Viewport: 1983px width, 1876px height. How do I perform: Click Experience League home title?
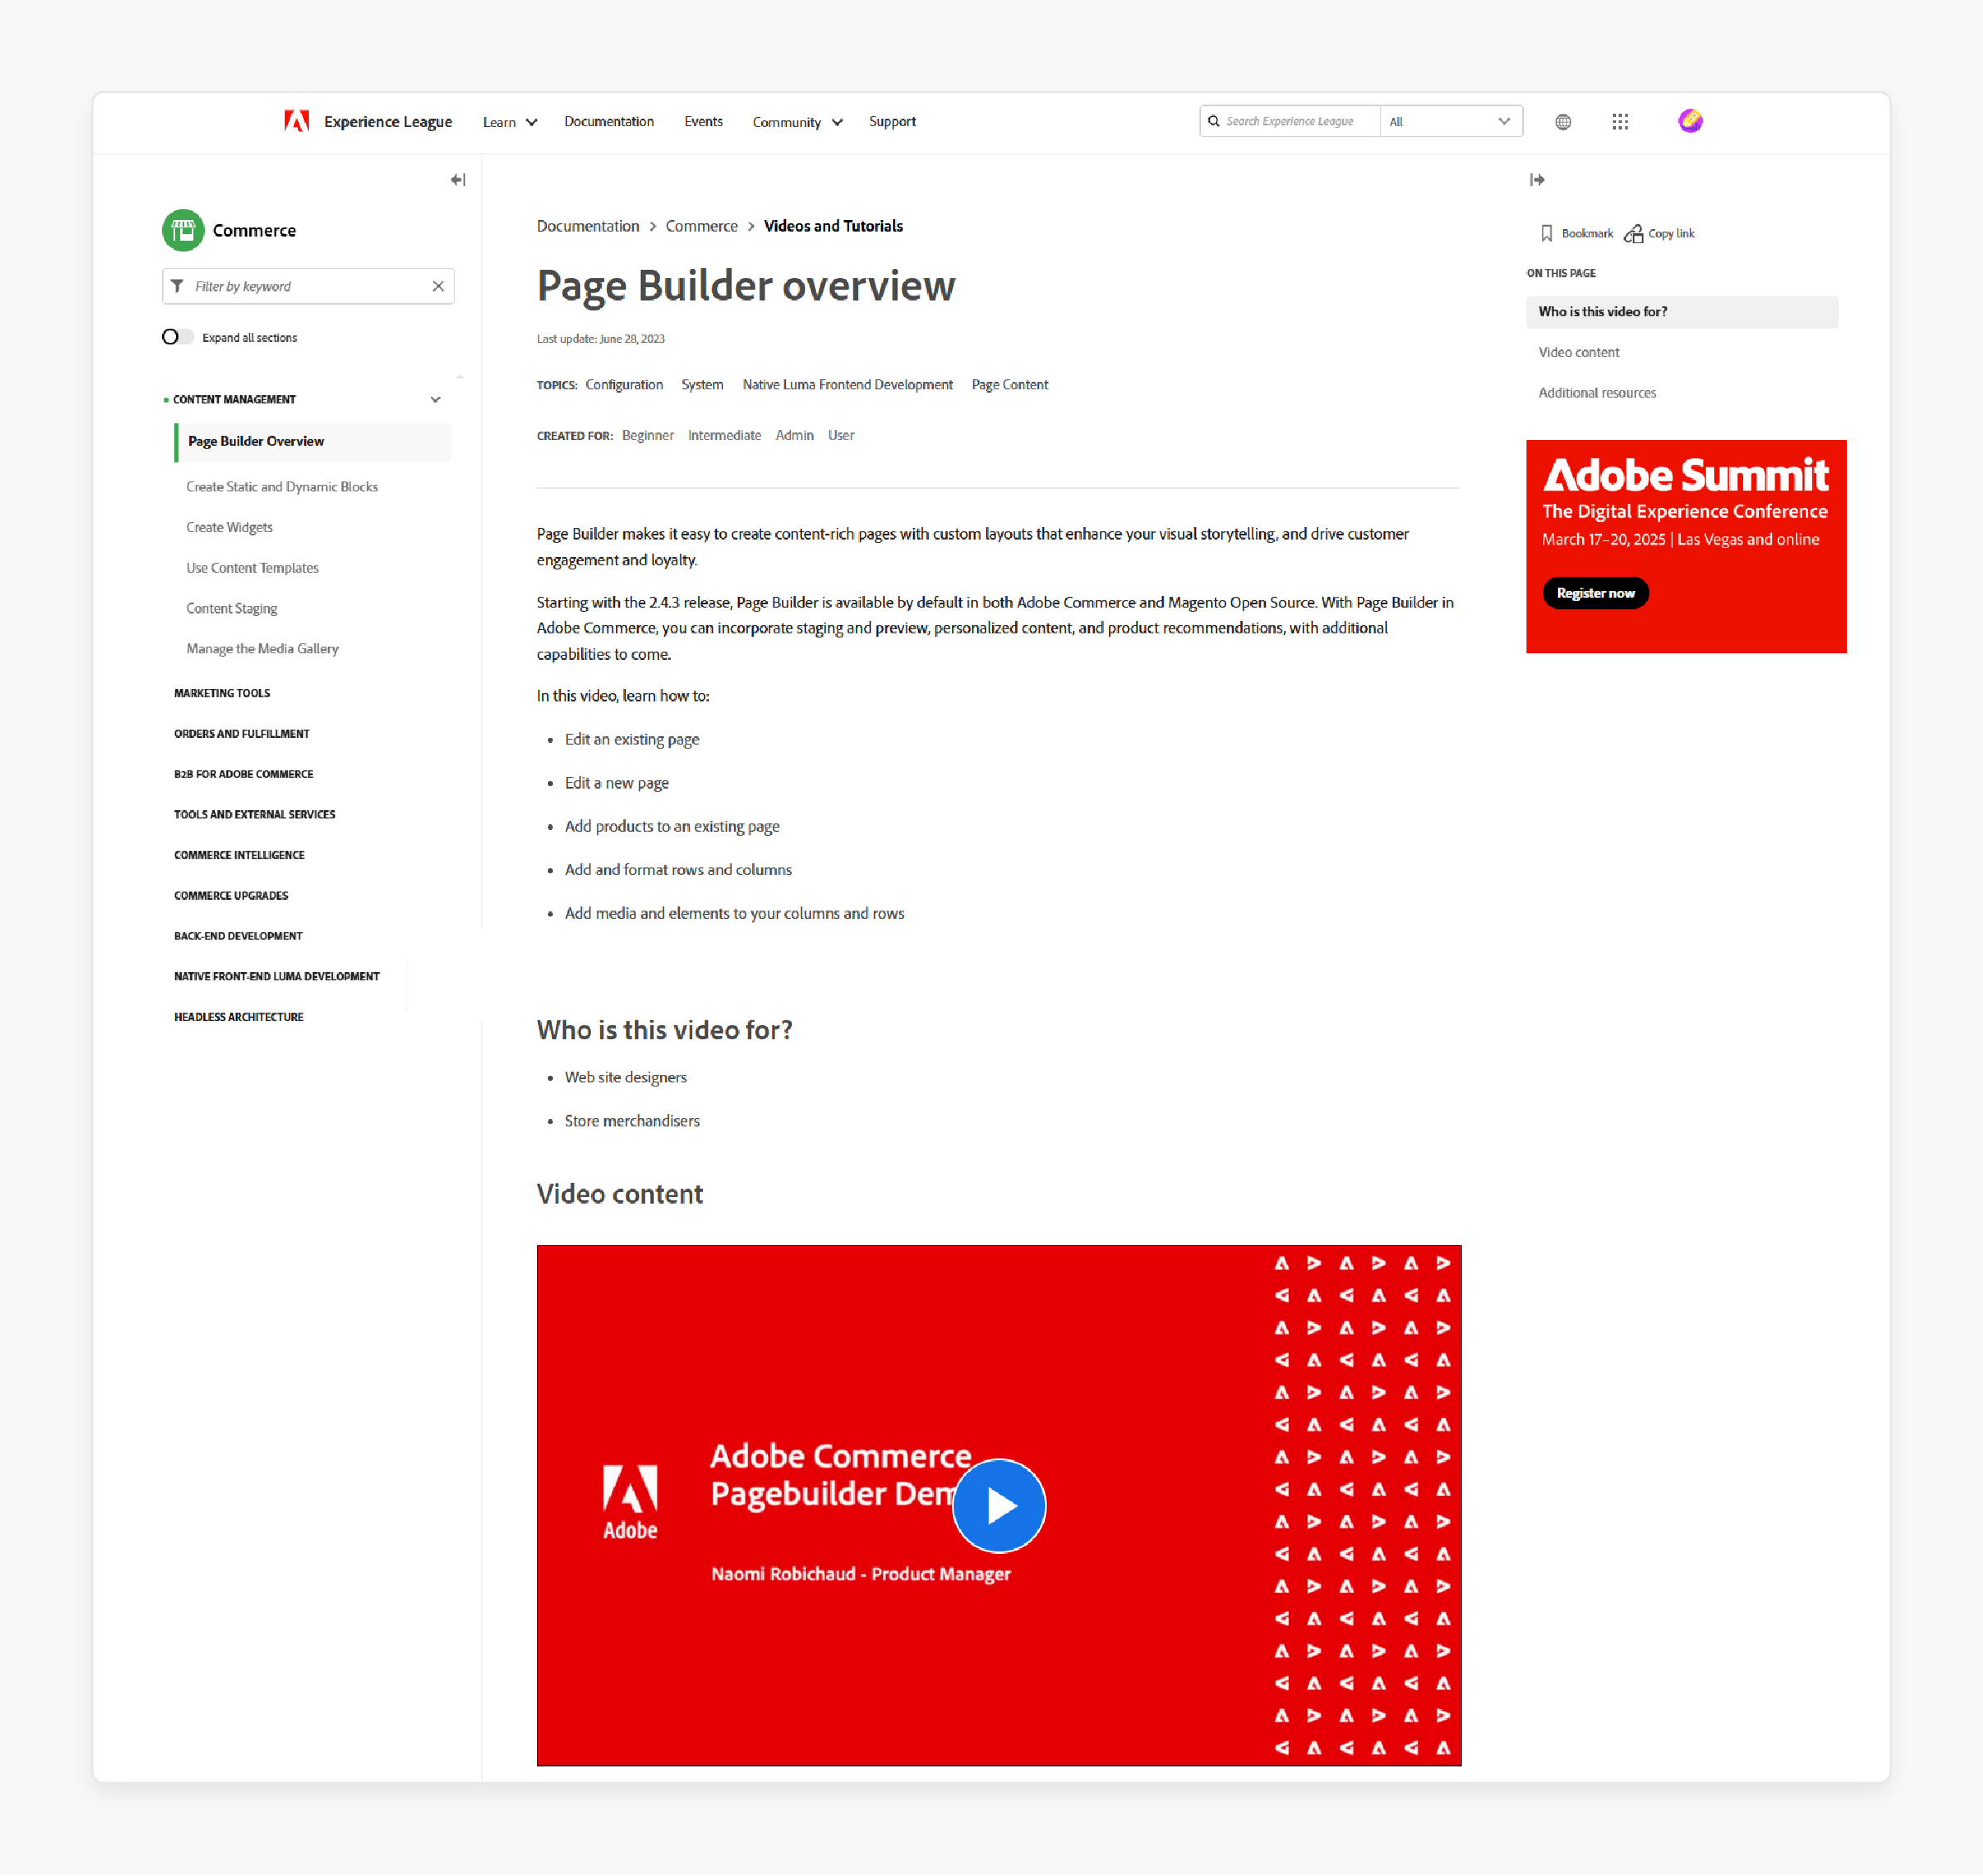(388, 121)
